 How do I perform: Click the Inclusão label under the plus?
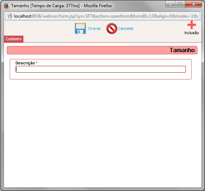coord(192,33)
